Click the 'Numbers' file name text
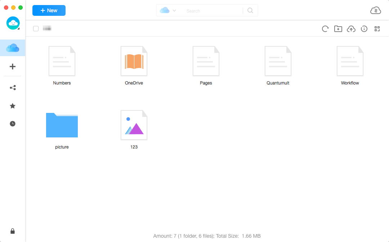This screenshot has height=242, width=389. click(62, 83)
